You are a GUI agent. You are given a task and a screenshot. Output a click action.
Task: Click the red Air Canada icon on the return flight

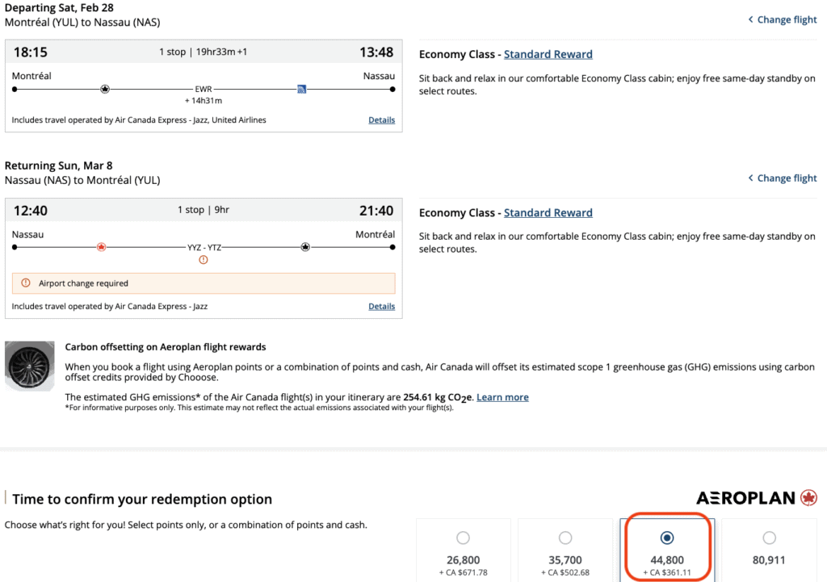point(101,247)
